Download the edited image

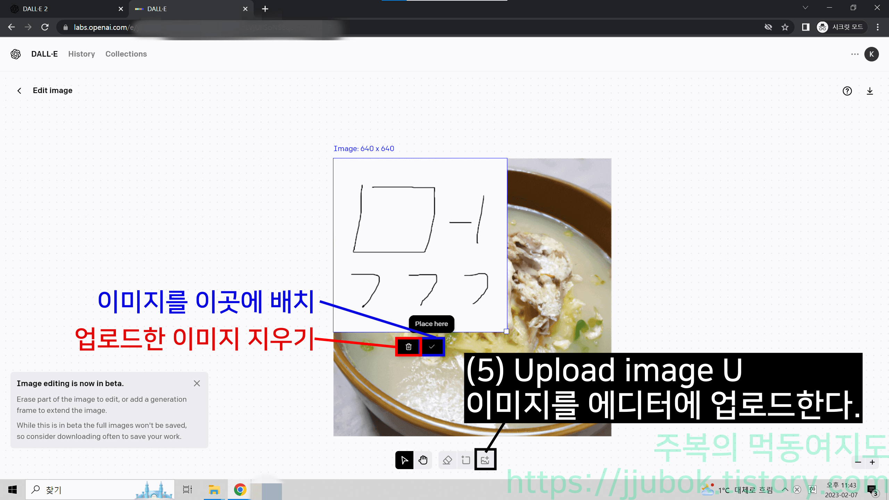click(870, 91)
